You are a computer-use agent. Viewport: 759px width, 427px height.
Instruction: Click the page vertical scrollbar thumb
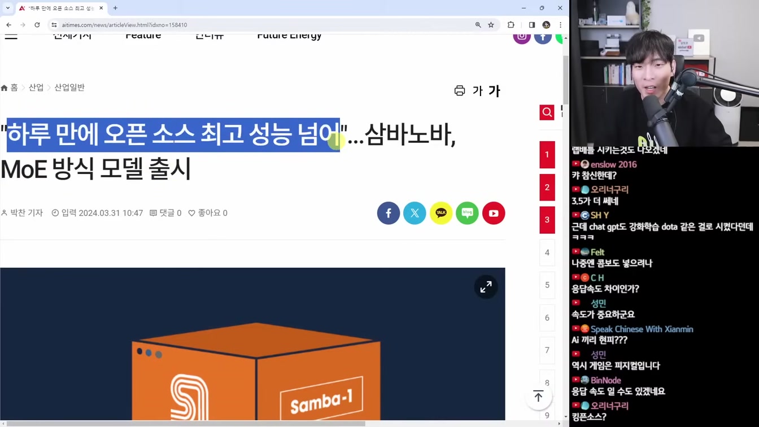[566, 80]
